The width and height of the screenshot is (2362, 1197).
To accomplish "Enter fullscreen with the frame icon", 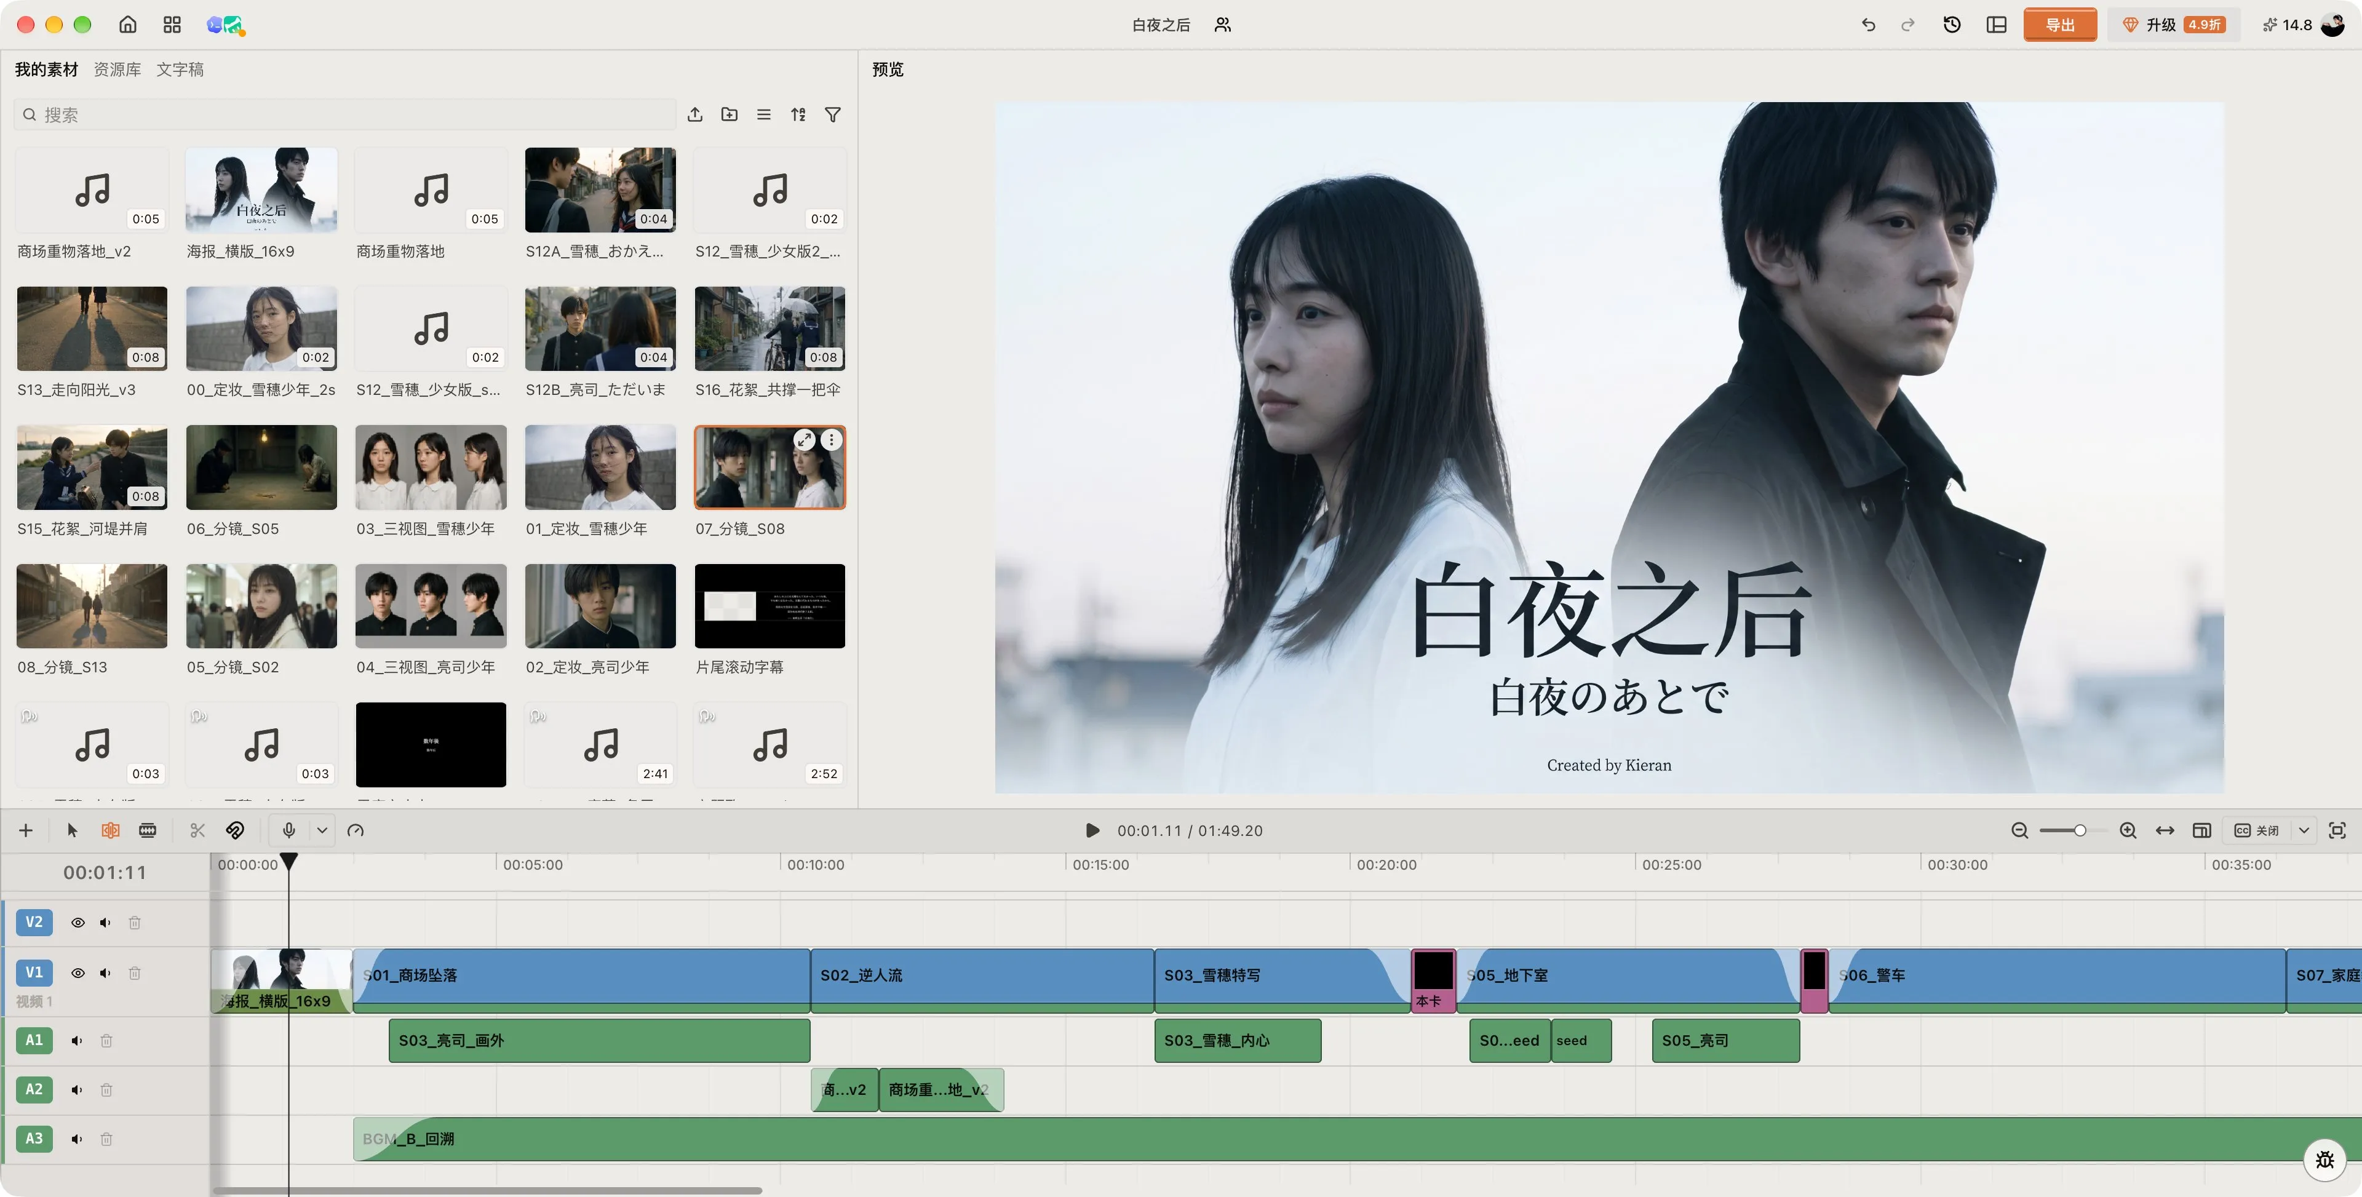I will 2337,830.
